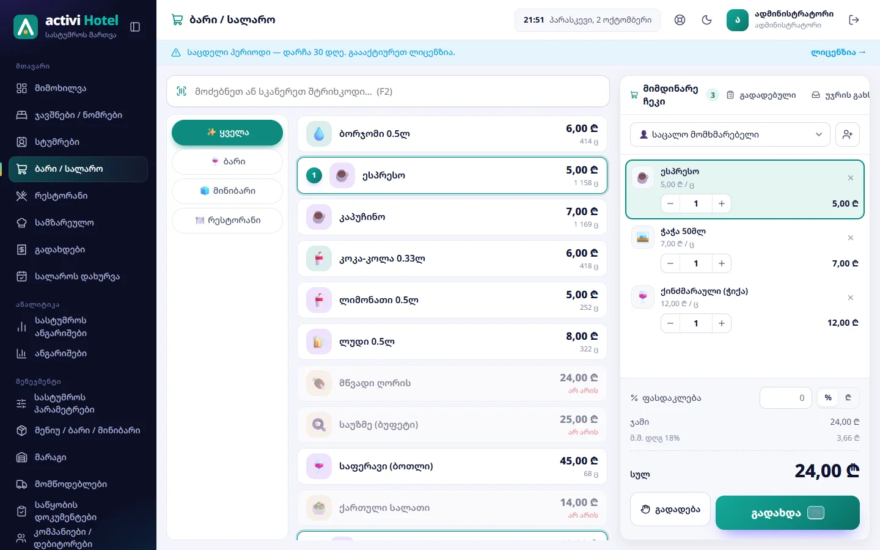
Task: Add ბორჯომი 0.5ლ to the receipt
Action: (452, 134)
